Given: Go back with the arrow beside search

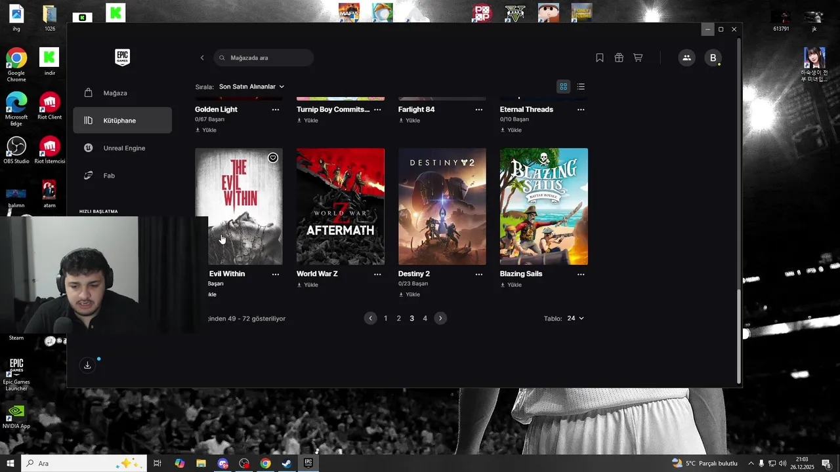Looking at the screenshot, I should 202,58.
